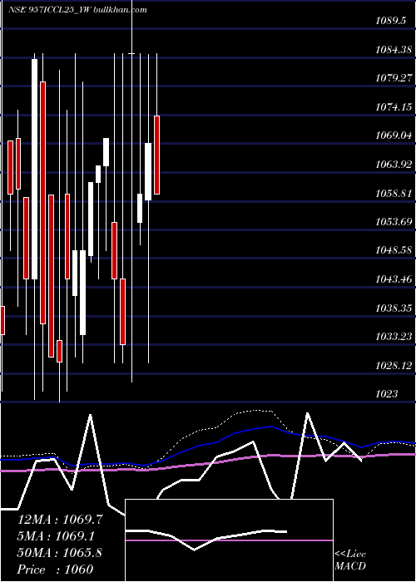
Task: Click the 1074.15 price axis label
Action: point(394,107)
